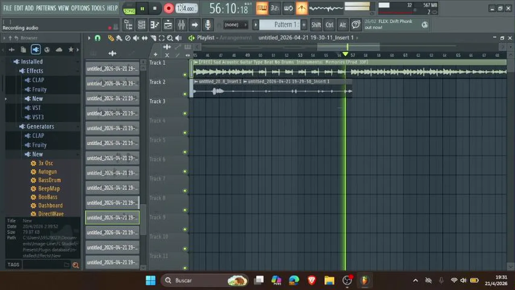Mute Track 5 with its green dot
The image size is (515, 290).
click(185, 152)
